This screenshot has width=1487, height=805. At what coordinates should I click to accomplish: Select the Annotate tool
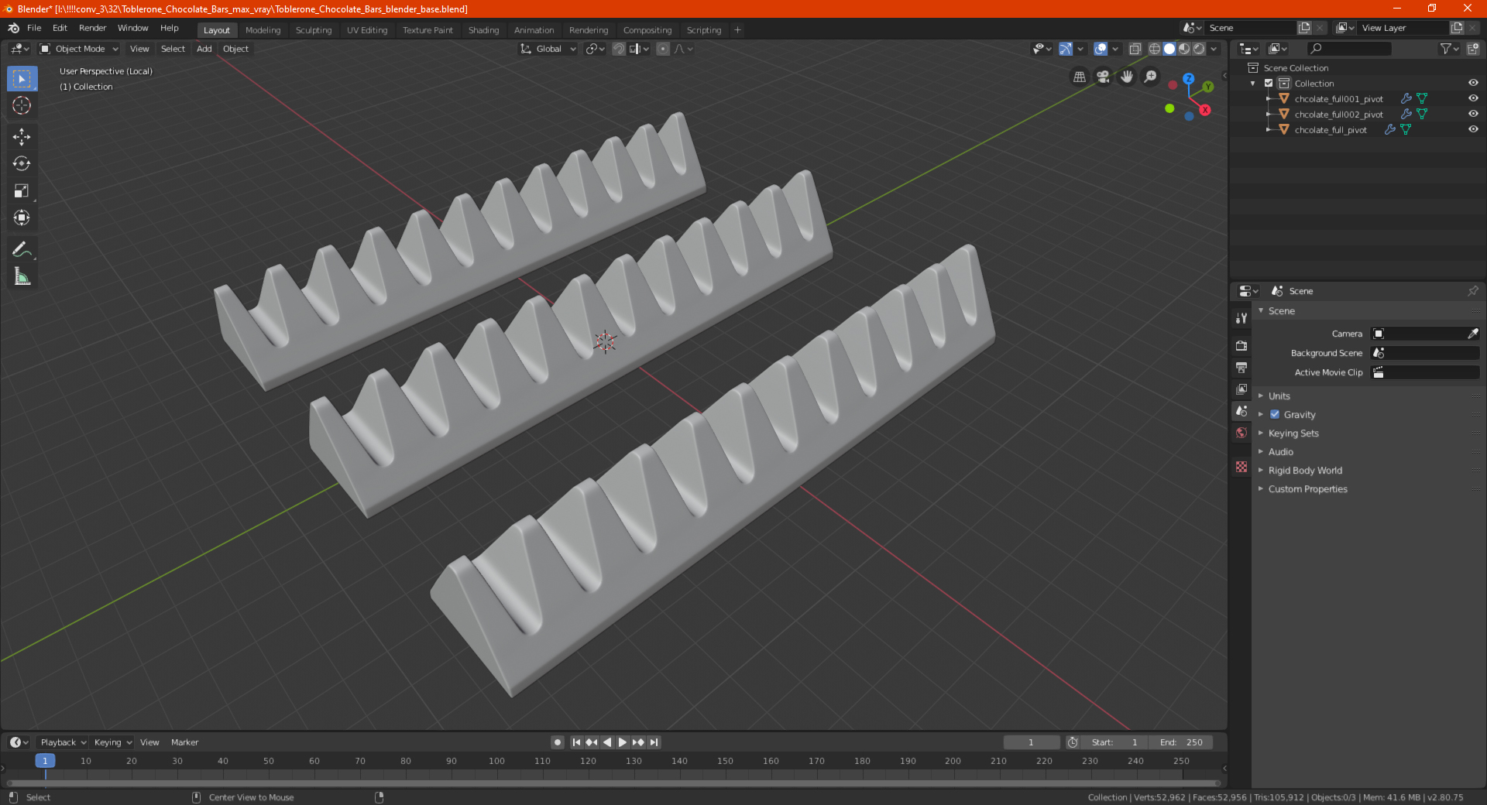(22, 249)
